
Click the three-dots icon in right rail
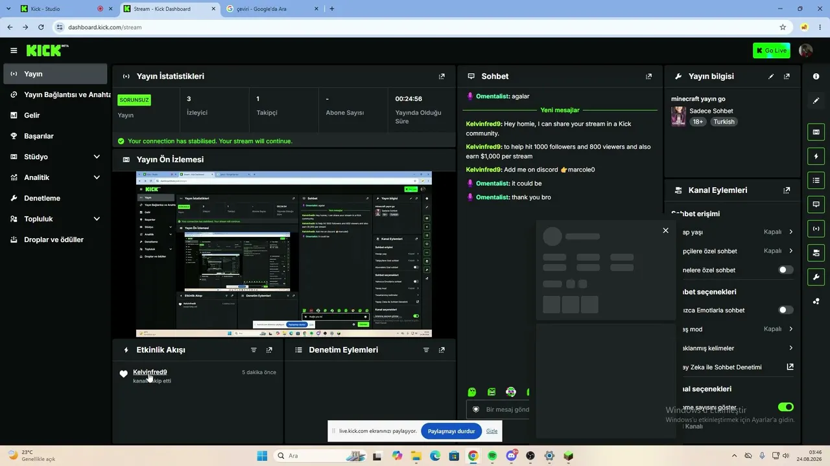[x=816, y=301]
